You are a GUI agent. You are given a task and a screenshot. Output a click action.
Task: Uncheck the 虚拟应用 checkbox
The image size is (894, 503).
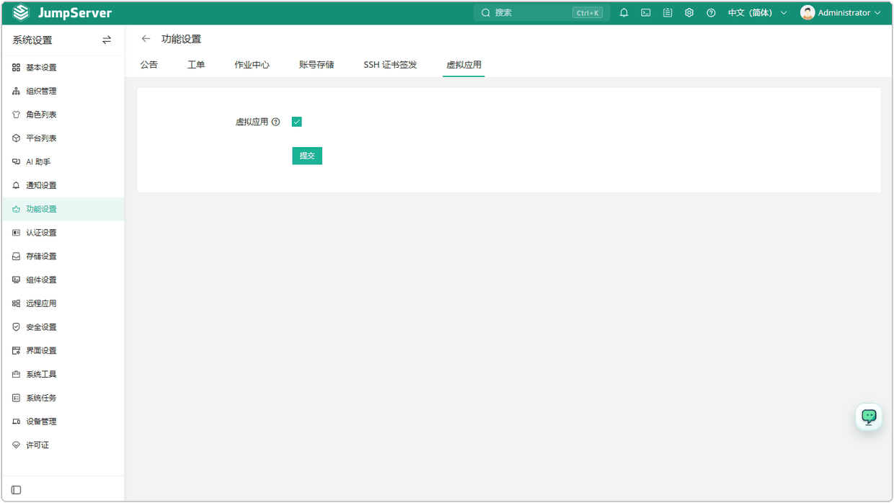tap(296, 122)
